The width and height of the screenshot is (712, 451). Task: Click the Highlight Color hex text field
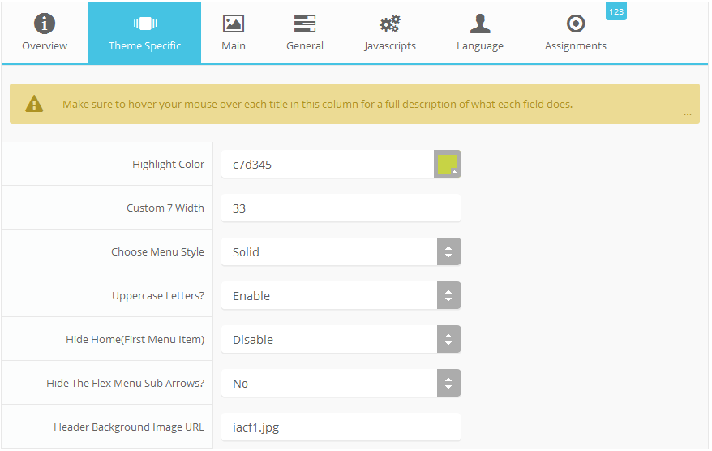point(327,164)
